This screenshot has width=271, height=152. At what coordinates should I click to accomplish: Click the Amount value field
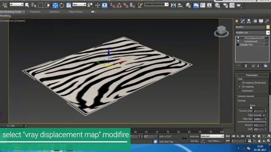259,125
